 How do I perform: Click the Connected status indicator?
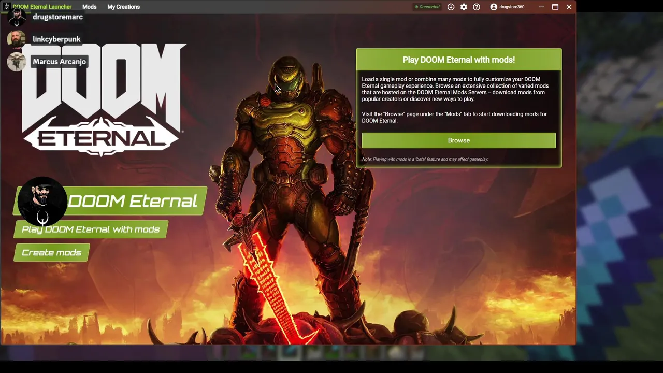click(x=427, y=7)
